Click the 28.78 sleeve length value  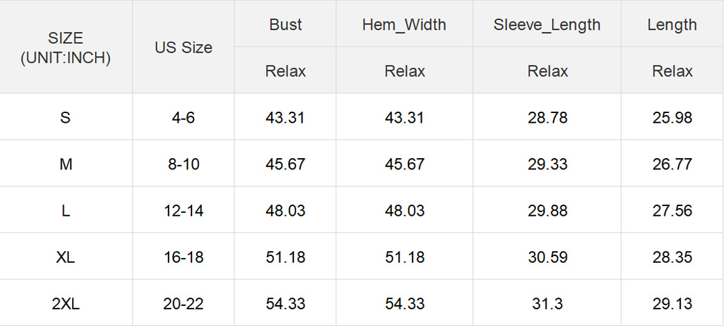tap(547, 118)
